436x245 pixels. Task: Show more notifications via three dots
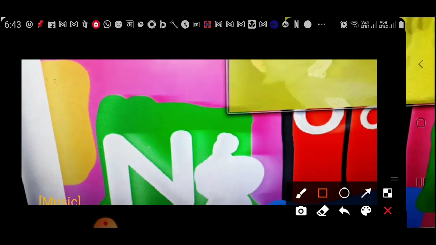[322, 24]
